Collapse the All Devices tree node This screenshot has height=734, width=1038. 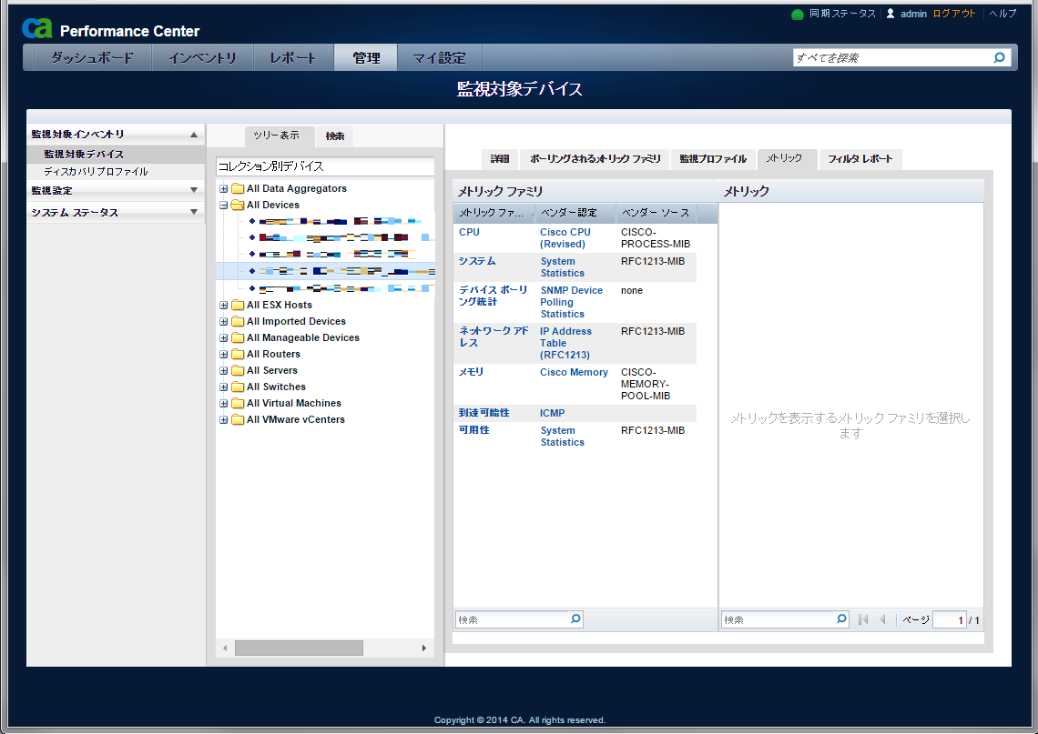(x=224, y=206)
